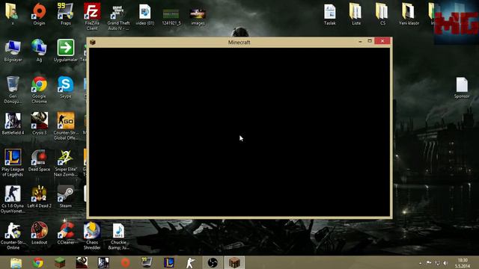Open the Origin desktop shortcut
This screenshot has height=269, width=479.
39,14
